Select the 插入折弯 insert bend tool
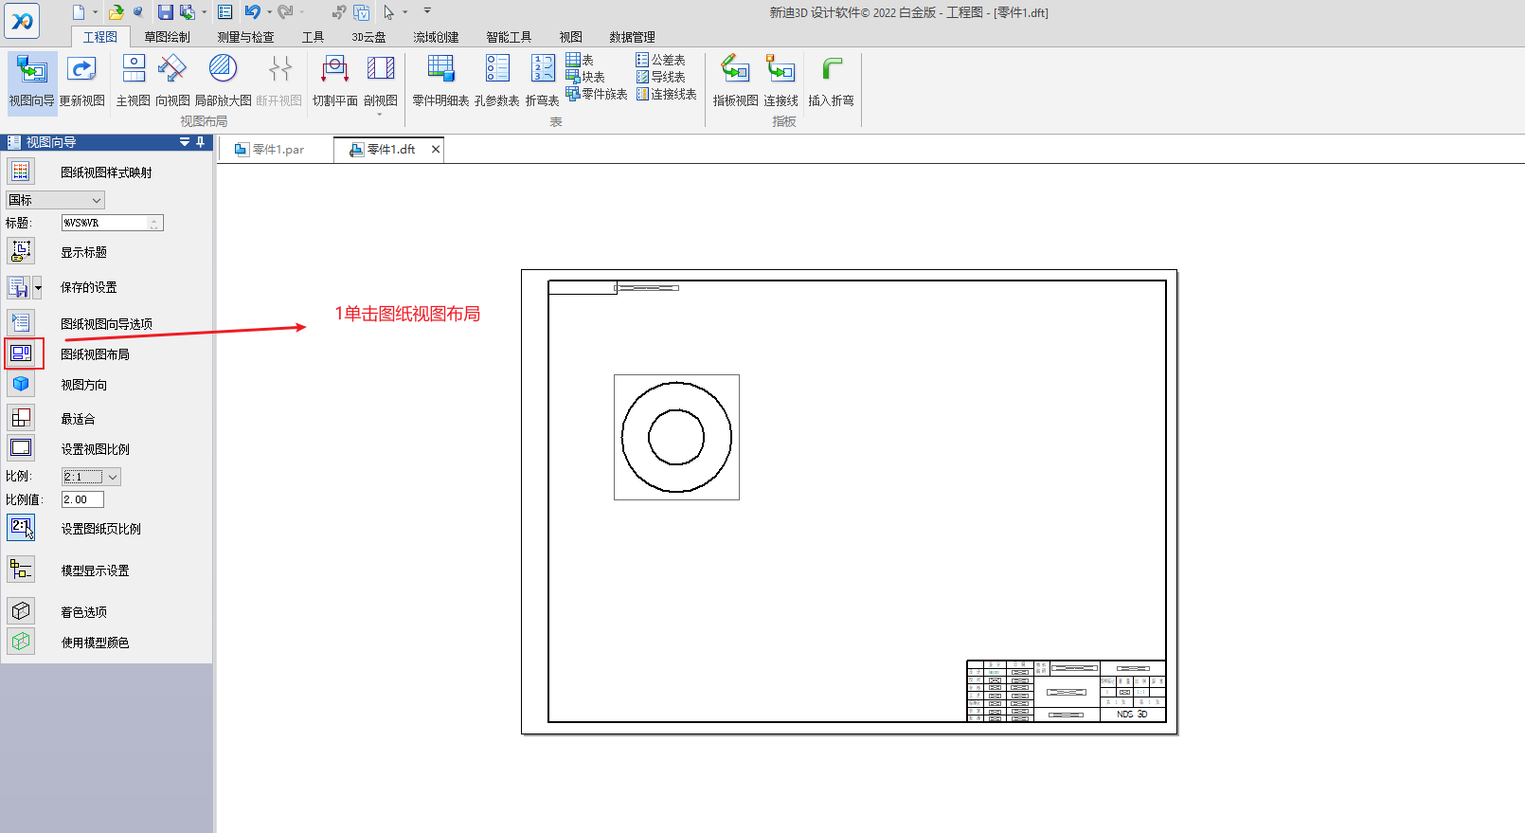 [x=832, y=81]
